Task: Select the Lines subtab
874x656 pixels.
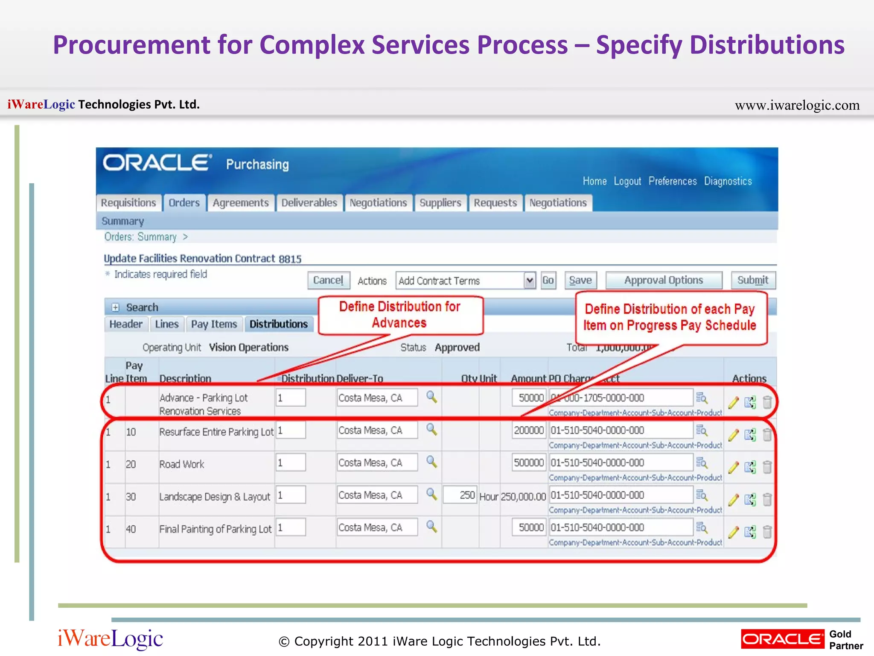Action: 167,324
